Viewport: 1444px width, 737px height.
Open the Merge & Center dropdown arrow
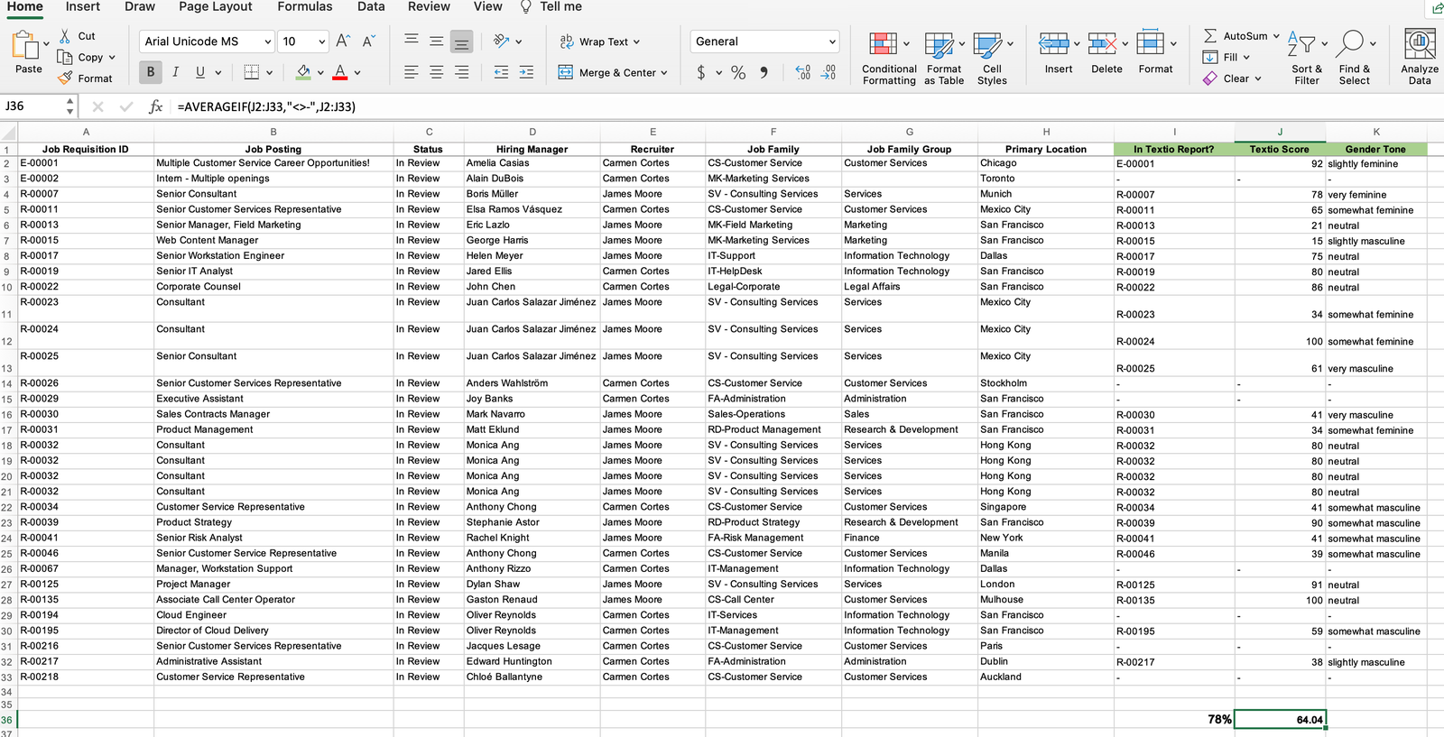pos(664,73)
